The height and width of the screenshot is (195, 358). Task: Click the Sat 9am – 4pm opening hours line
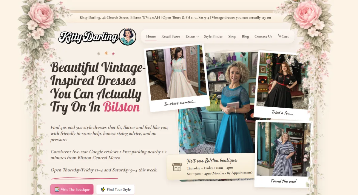(220, 173)
